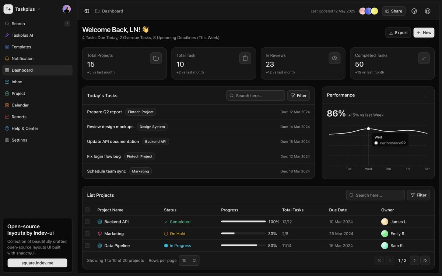Go to the Inbox section

[x=17, y=81]
